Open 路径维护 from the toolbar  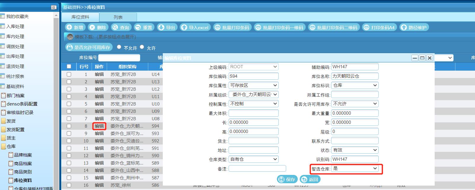click(x=414, y=27)
